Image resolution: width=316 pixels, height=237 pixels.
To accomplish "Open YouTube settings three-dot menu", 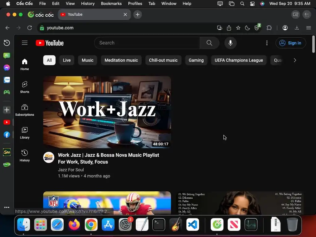I will pos(267,43).
